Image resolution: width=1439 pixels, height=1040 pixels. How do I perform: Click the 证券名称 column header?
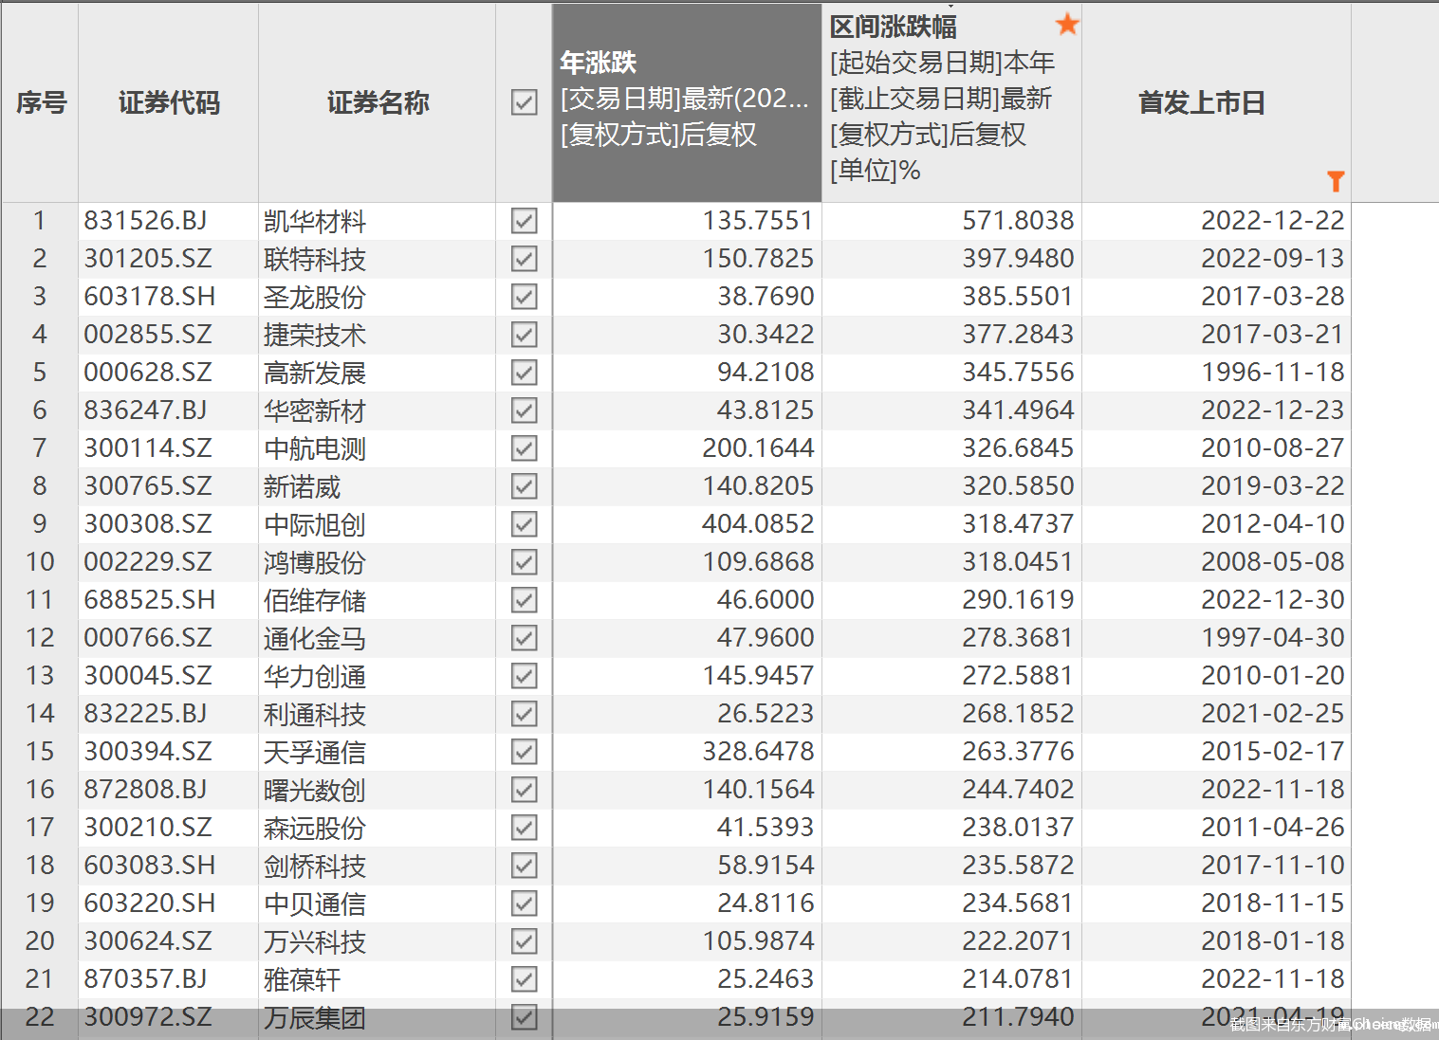coord(377,102)
